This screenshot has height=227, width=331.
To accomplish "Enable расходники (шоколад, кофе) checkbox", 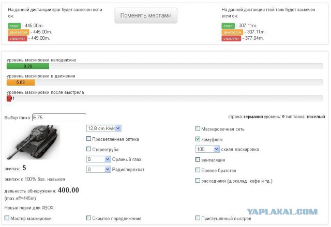I will click(198, 180).
